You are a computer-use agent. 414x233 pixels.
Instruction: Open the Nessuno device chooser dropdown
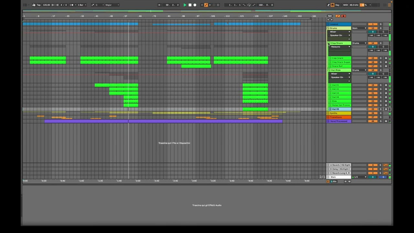pos(340,47)
